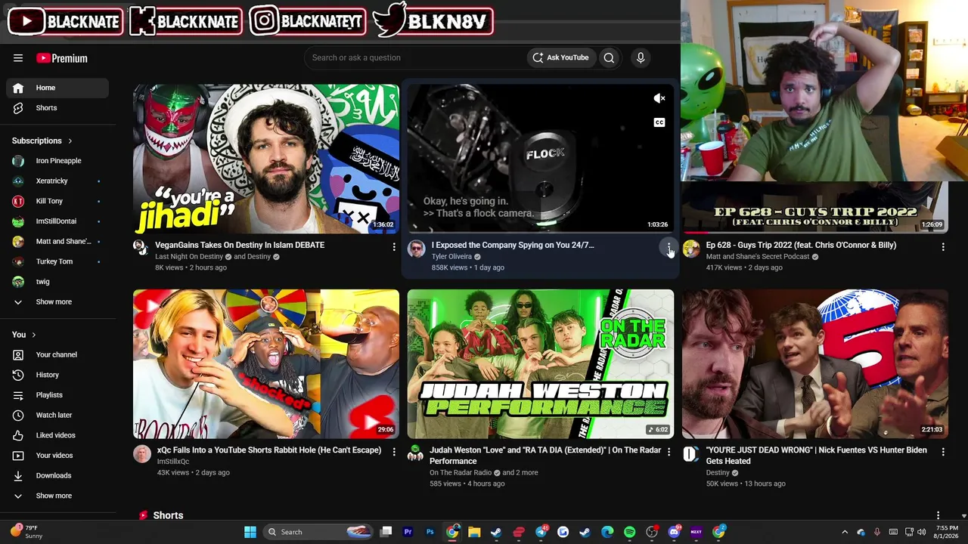The width and height of the screenshot is (968, 544).
Task: Toggle captions on the Flock preview
Action: [659, 122]
